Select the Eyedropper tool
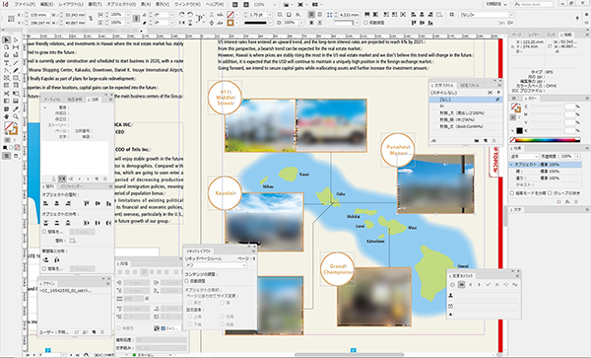The width and height of the screenshot is (591, 358). coord(16,109)
